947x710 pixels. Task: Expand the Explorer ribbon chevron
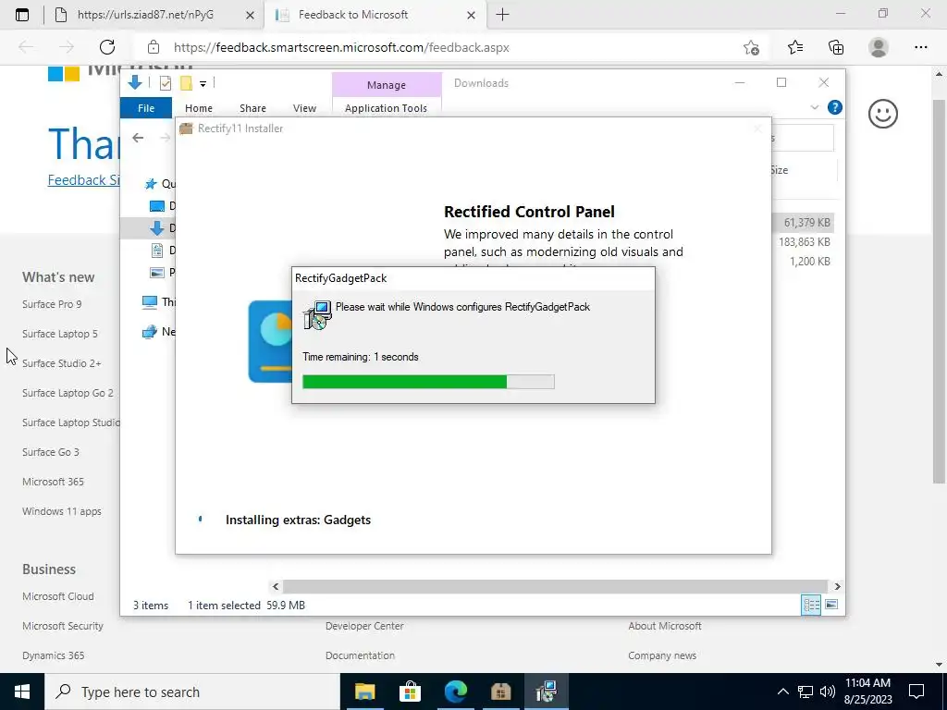tap(814, 107)
